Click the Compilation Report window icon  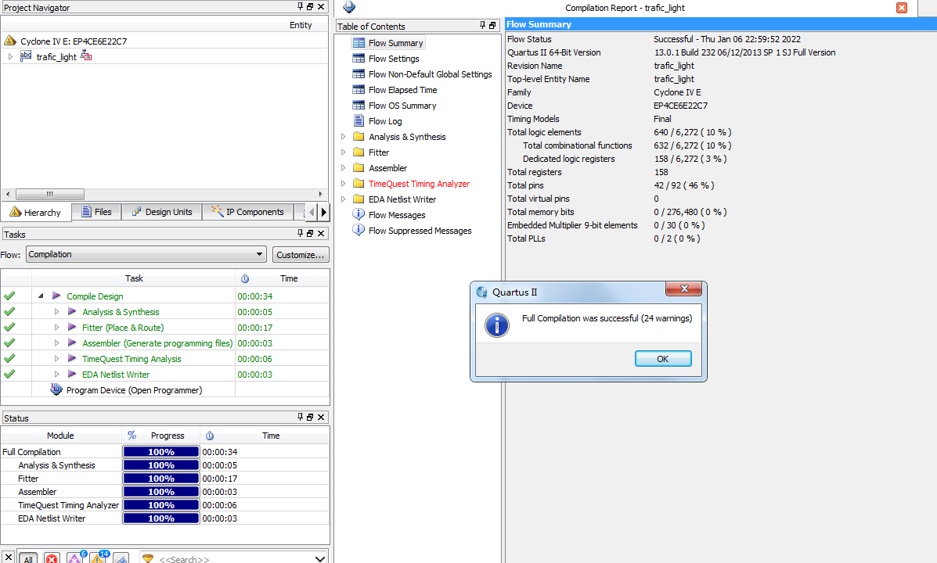pos(349,7)
